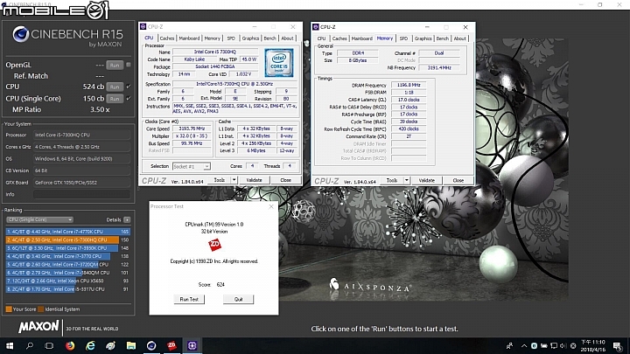The width and height of the screenshot is (630, 354).
Task: Show hidden system tray icons
Action: [524, 345]
